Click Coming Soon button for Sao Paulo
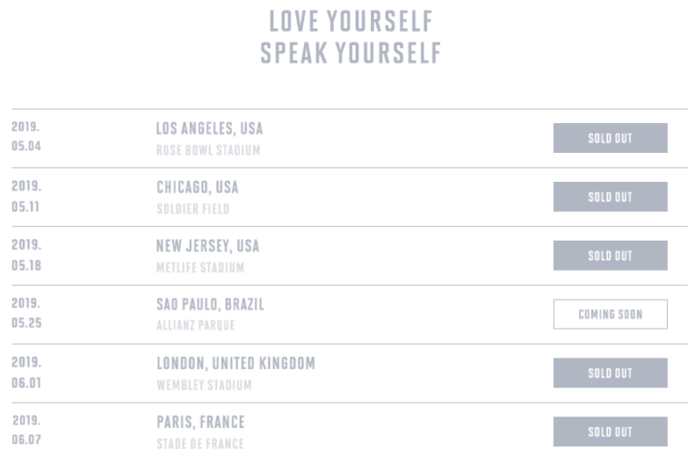The image size is (695, 457). pos(610,314)
